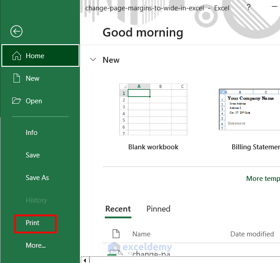Create a Blank workbook from thumbnail
Image resolution: width=280 pixels, height=263 pixels.
pyautogui.click(x=153, y=109)
